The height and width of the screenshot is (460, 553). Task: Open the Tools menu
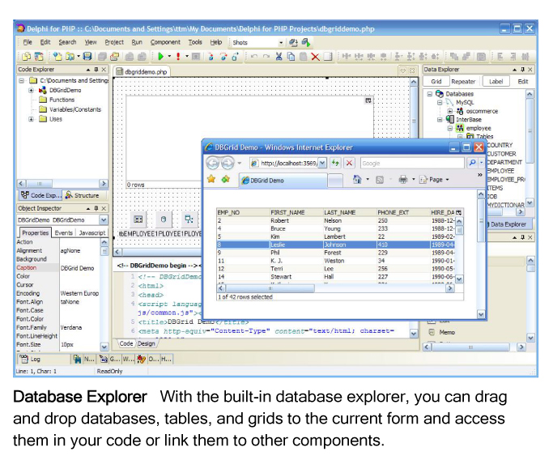tap(195, 42)
